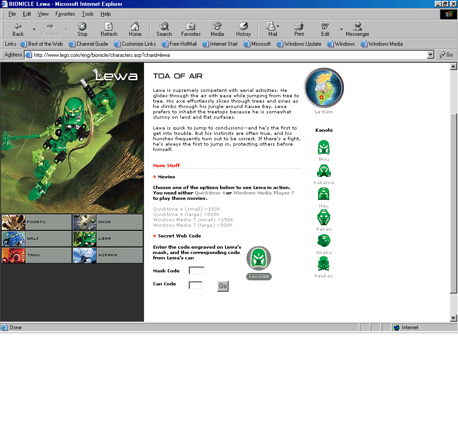Click the Miru Kanohi mask icon
This screenshot has width=458, height=448.
click(x=324, y=147)
